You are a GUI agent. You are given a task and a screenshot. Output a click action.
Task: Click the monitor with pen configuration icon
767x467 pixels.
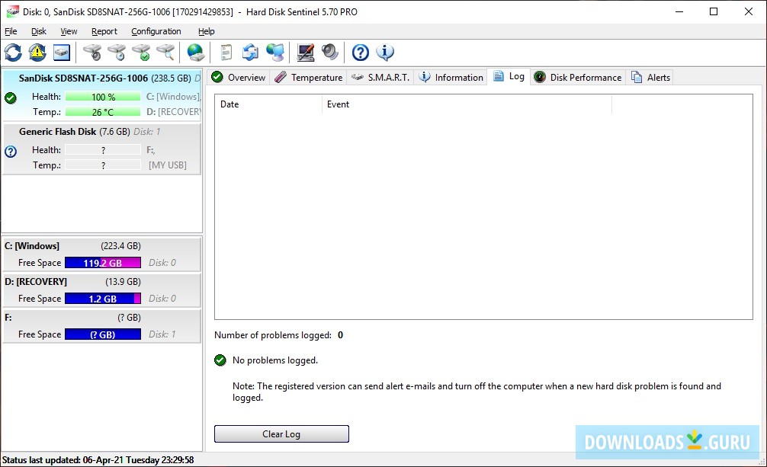(x=306, y=53)
